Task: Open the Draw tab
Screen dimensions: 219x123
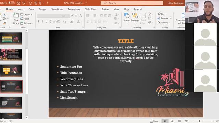Action: pyautogui.click(x=31, y=9)
